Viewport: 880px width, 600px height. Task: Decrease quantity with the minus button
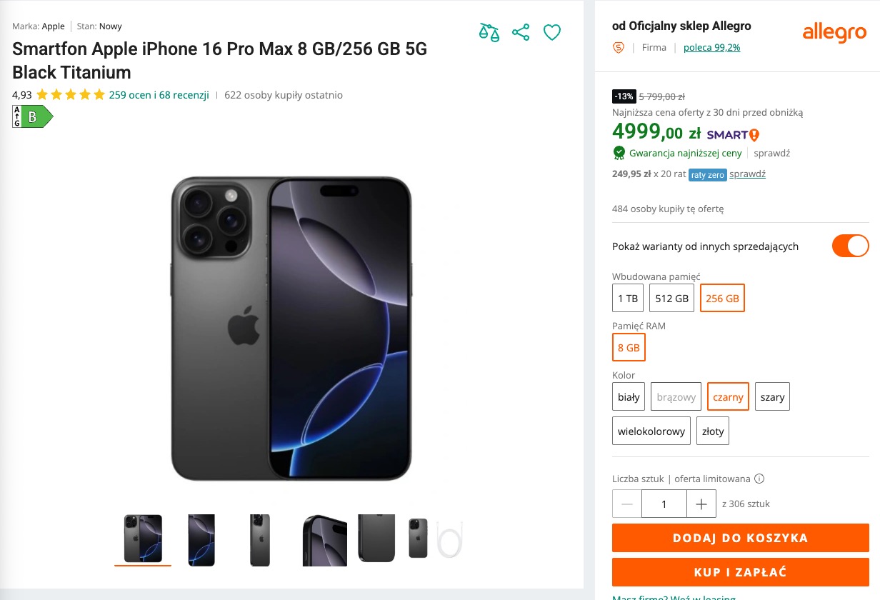tap(627, 504)
